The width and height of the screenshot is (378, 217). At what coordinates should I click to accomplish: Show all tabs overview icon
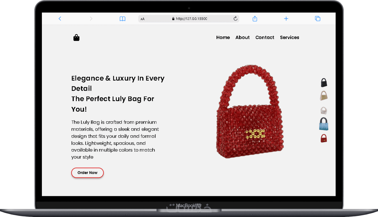(318, 19)
